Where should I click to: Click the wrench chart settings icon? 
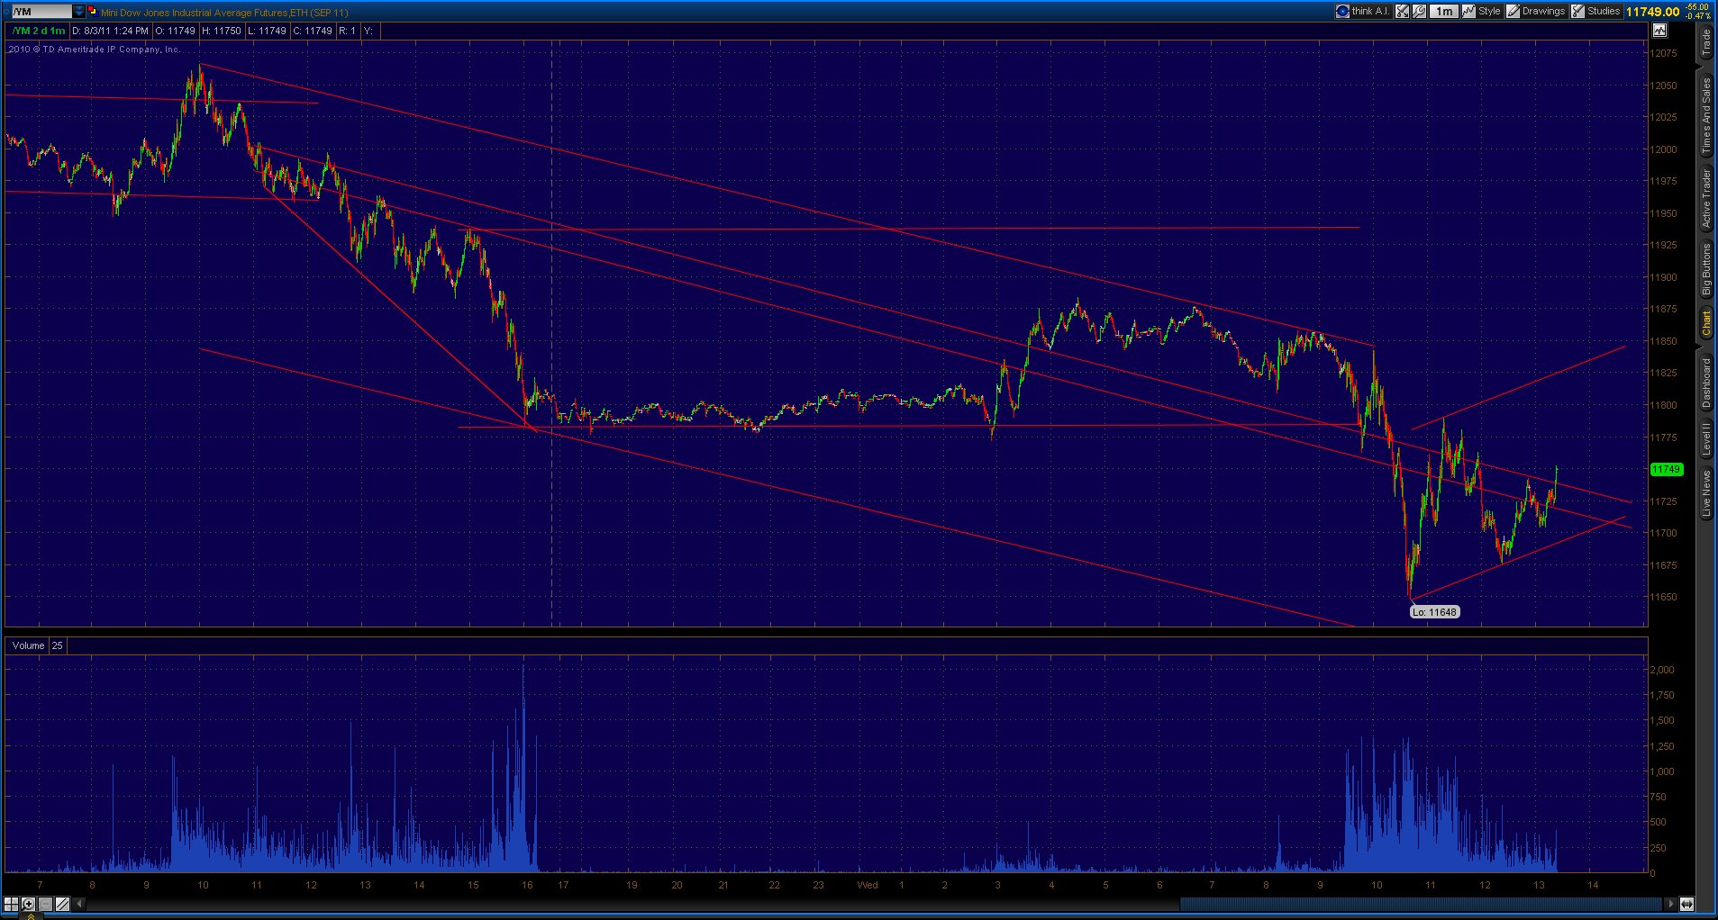[1419, 12]
